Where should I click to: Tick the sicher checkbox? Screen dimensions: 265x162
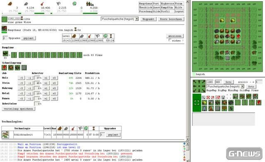point(170,40)
